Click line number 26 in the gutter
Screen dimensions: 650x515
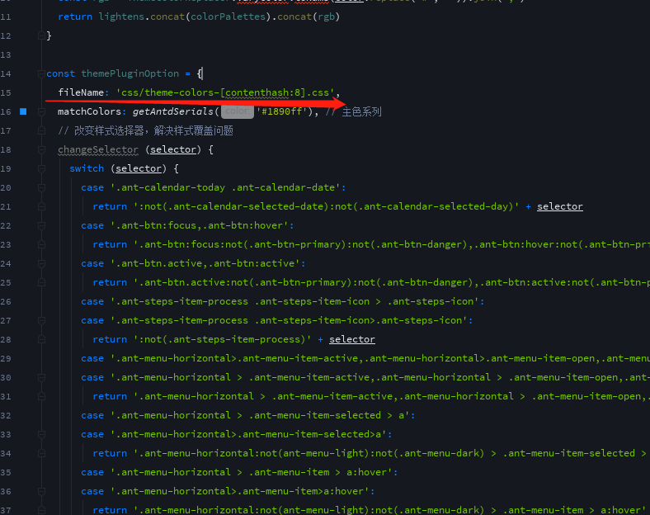click(x=6, y=301)
